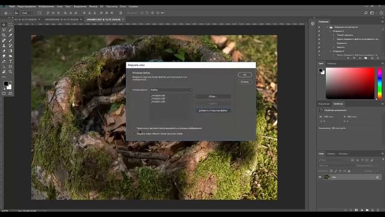The height and width of the screenshot is (217, 385).
Task: Switch to the Образцы tab
Action: [331, 63]
